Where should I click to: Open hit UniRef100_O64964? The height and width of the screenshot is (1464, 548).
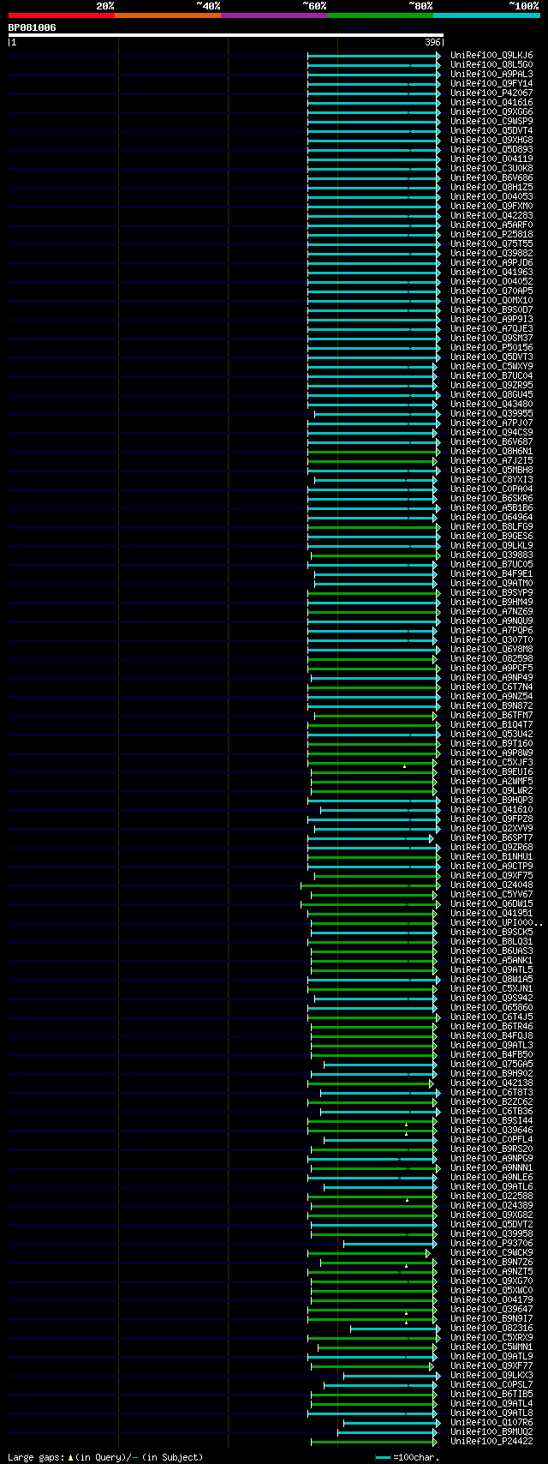click(491, 517)
